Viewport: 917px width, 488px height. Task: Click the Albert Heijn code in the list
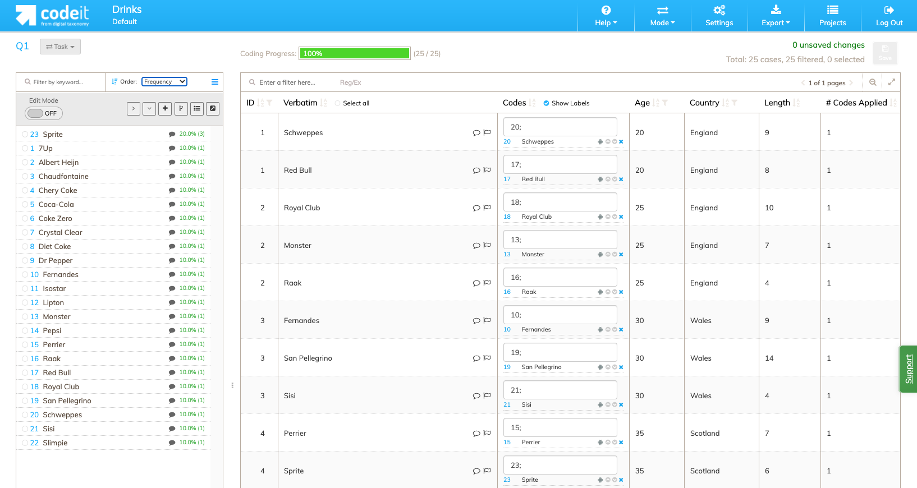tap(58, 162)
